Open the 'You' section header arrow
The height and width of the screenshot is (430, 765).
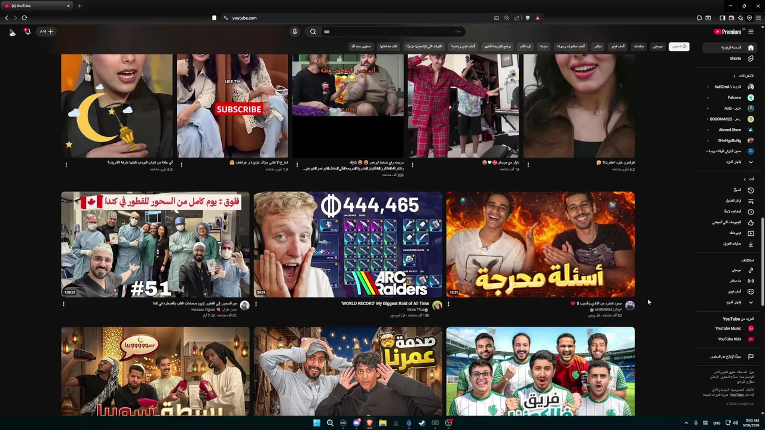tap(744, 179)
